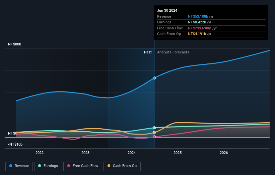Viewport: 275px width, 175px height.
Task: Click the 2026 x-axis label
Action: (x=224, y=153)
